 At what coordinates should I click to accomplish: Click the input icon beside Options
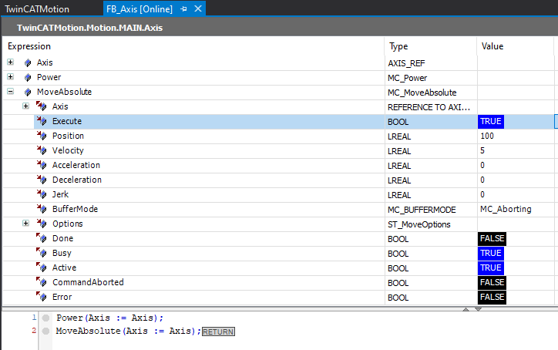42,224
